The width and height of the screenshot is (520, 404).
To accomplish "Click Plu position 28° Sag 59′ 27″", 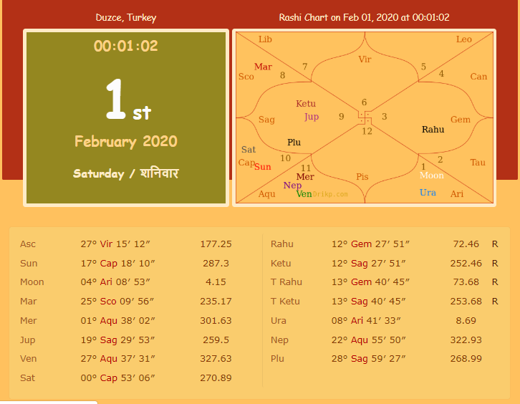I will click(x=368, y=359).
